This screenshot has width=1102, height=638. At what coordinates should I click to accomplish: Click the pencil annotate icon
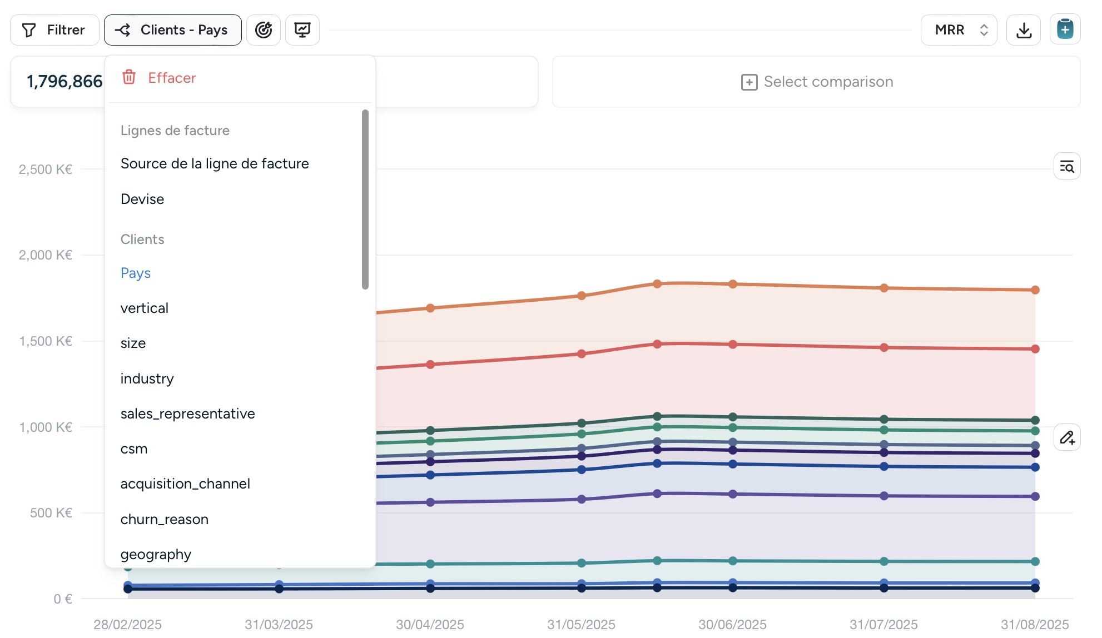pos(1066,437)
